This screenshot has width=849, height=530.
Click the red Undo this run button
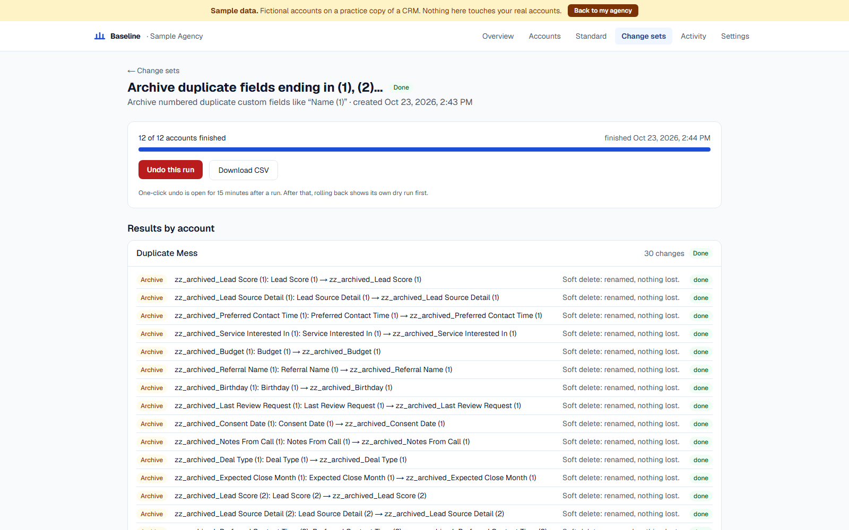170,170
